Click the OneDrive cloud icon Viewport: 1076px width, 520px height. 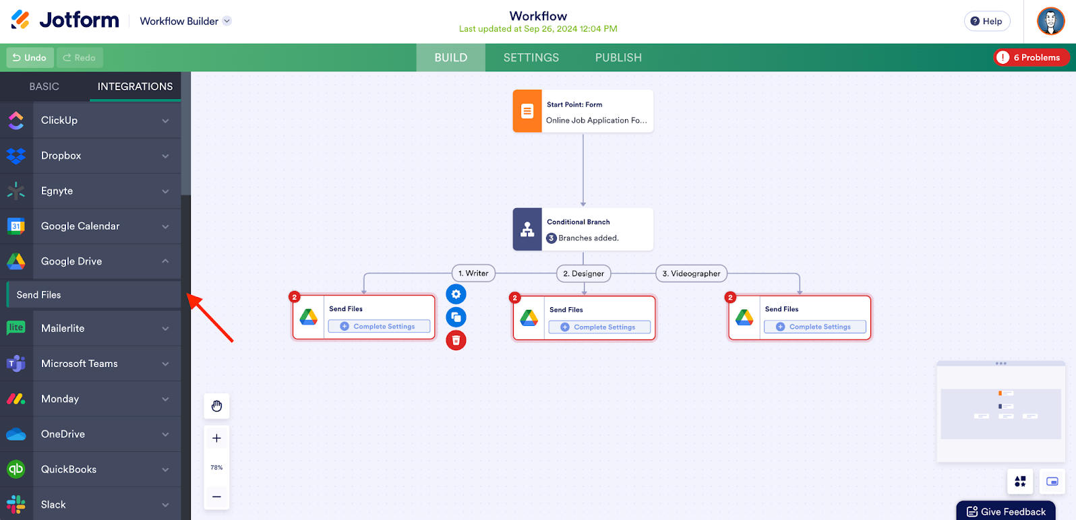click(x=16, y=434)
